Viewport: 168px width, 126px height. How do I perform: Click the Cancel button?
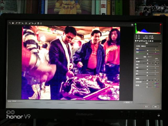click(x=146, y=107)
